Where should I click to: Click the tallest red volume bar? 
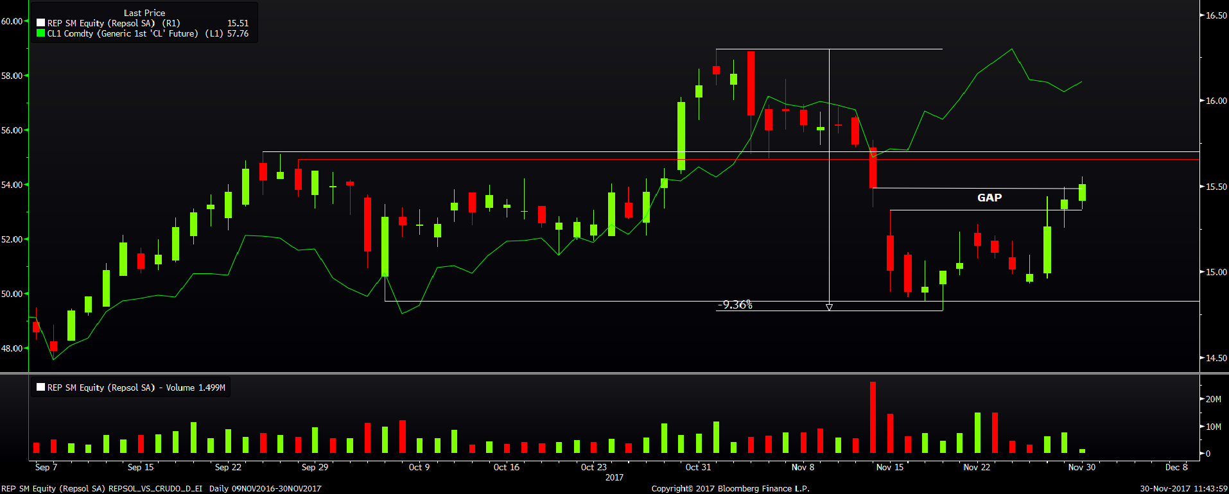pos(873,418)
